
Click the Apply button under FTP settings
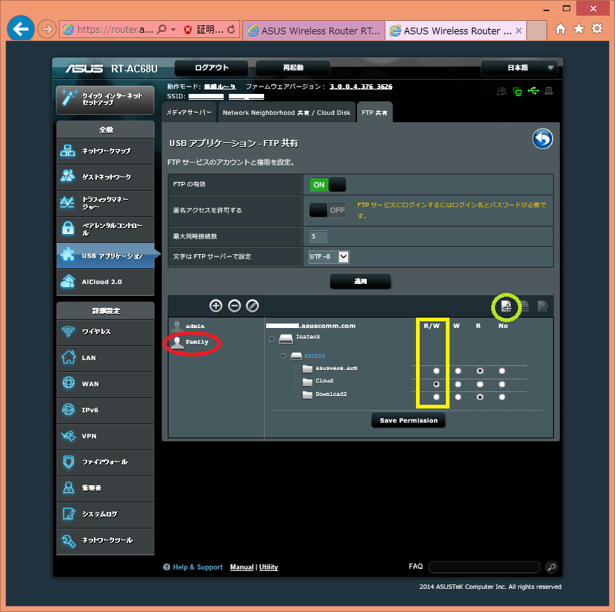[x=361, y=281]
